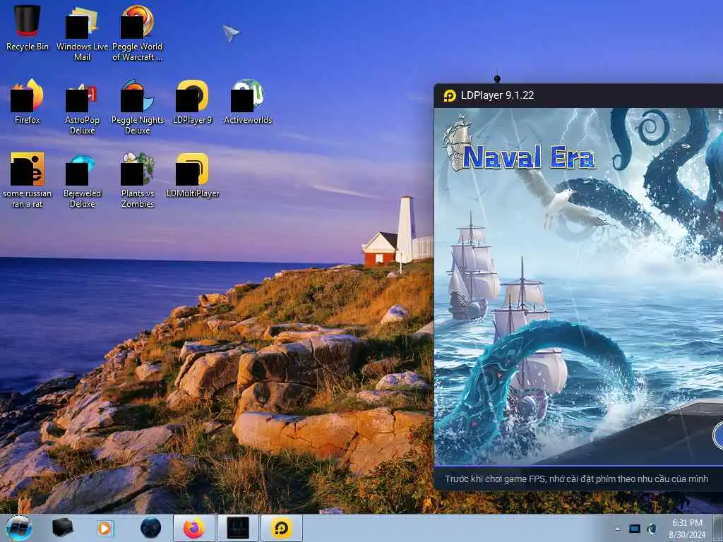723x542 pixels.
Task: Switch to LDPlayer in the taskbar
Action: pos(282,528)
